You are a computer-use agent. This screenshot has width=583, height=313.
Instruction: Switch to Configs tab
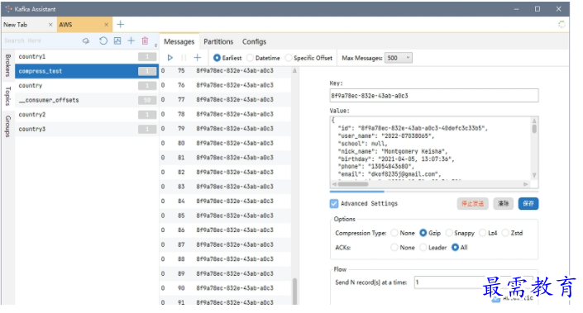(x=255, y=41)
